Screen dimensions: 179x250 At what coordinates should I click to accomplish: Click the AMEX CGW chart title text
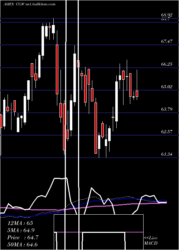click(x=29, y=4)
